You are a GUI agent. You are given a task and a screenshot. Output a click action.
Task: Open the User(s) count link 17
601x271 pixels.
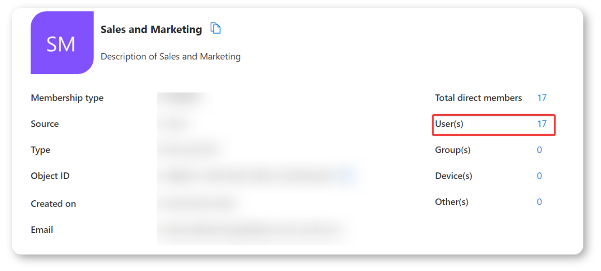pos(541,124)
